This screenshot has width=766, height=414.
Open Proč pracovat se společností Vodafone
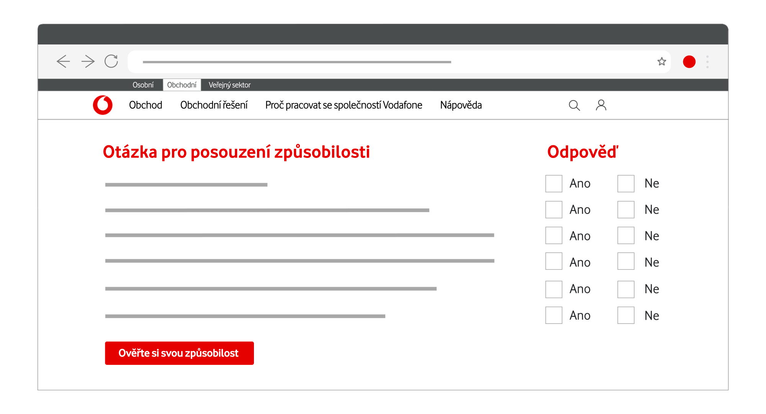tap(344, 105)
